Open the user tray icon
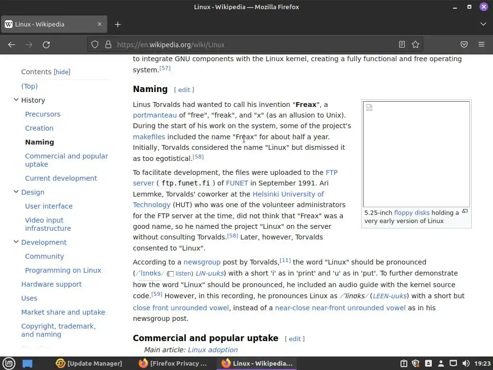493x370 pixels. coord(441,363)
